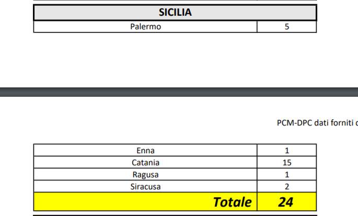
Task: Click Siracusa's value of 2
Action: pos(286,186)
